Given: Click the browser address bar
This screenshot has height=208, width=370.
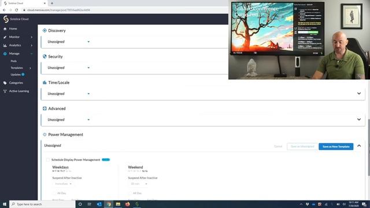Looking at the screenshot, I should [x=125, y=10].
